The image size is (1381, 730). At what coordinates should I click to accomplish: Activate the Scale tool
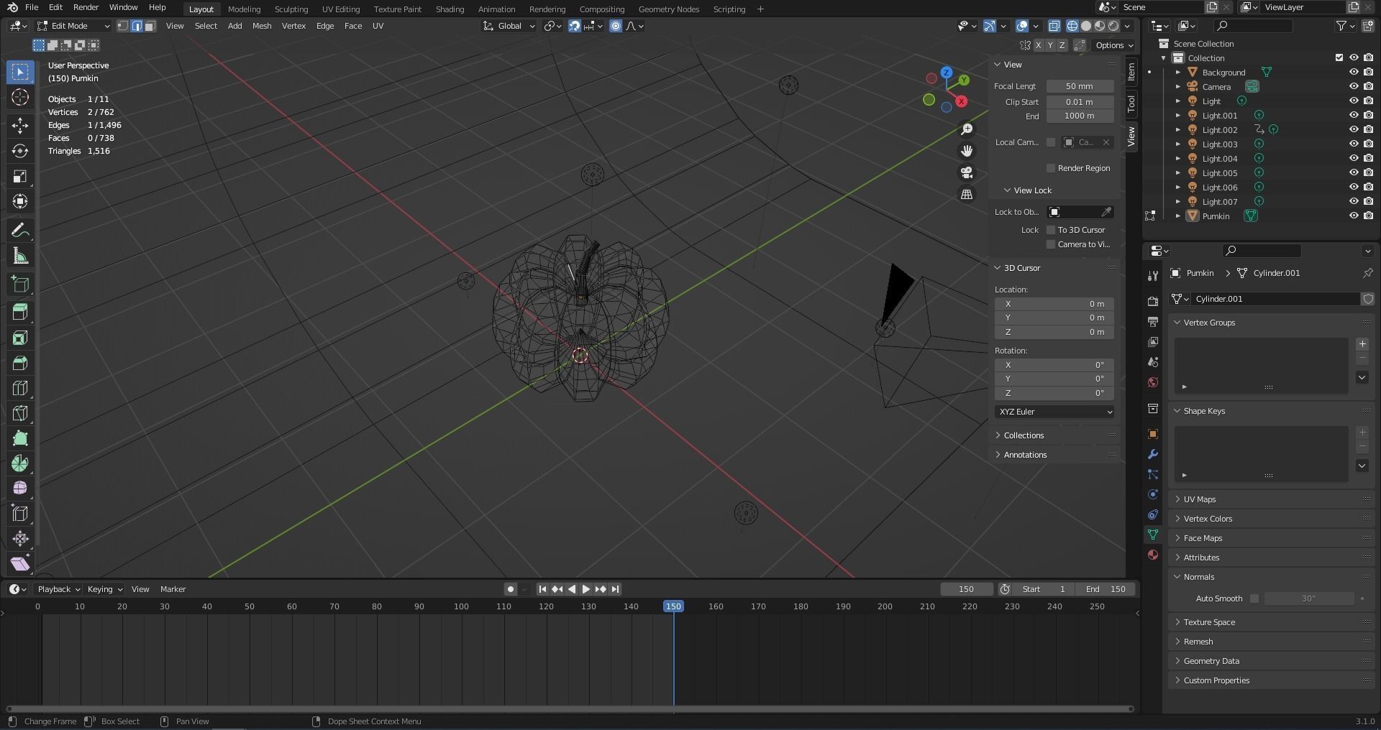click(20, 176)
